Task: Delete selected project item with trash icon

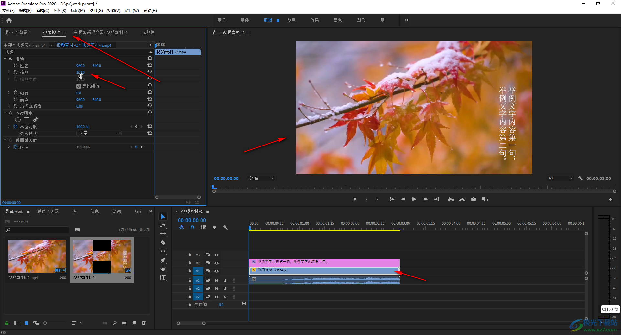Action: click(144, 323)
